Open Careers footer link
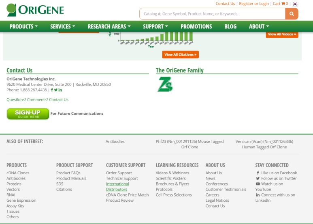Viewport: 313px width, 224px height. 213,195
